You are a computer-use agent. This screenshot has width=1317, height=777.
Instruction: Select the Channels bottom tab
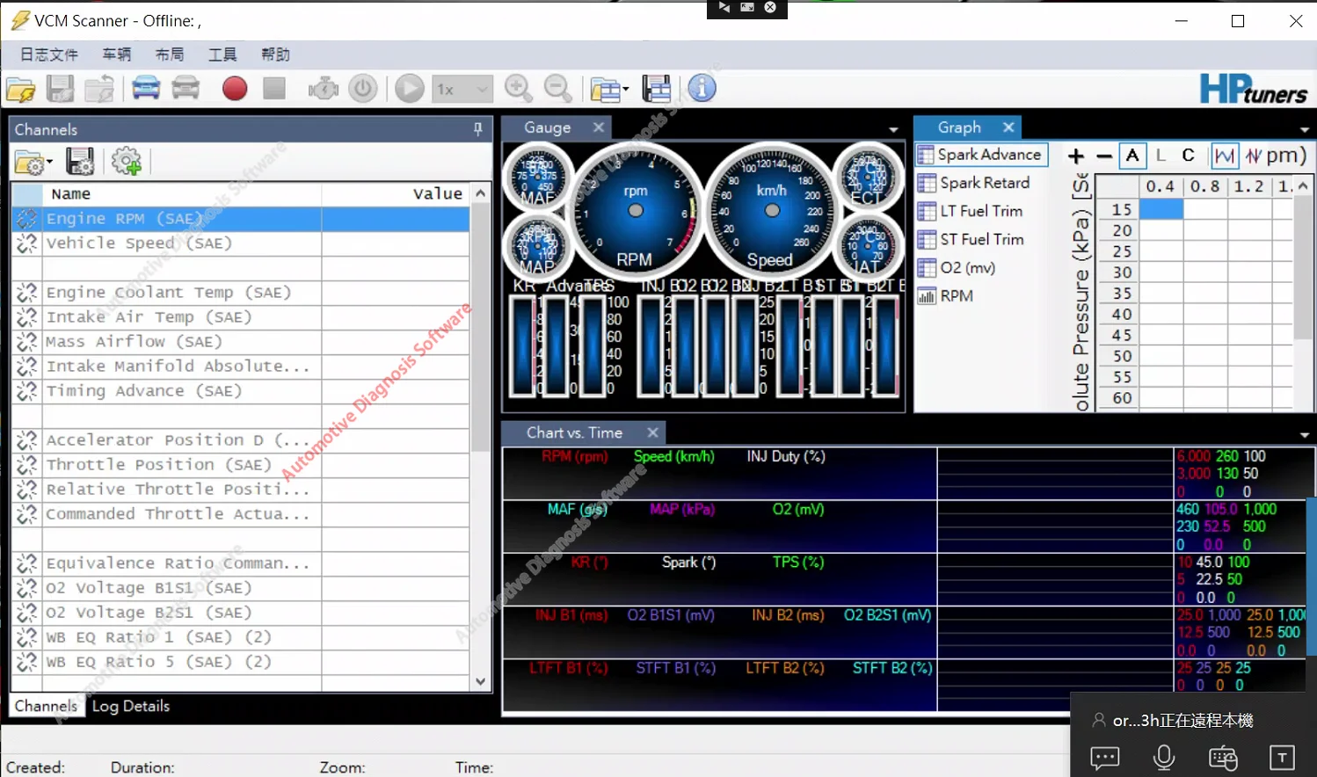(x=46, y=706)
